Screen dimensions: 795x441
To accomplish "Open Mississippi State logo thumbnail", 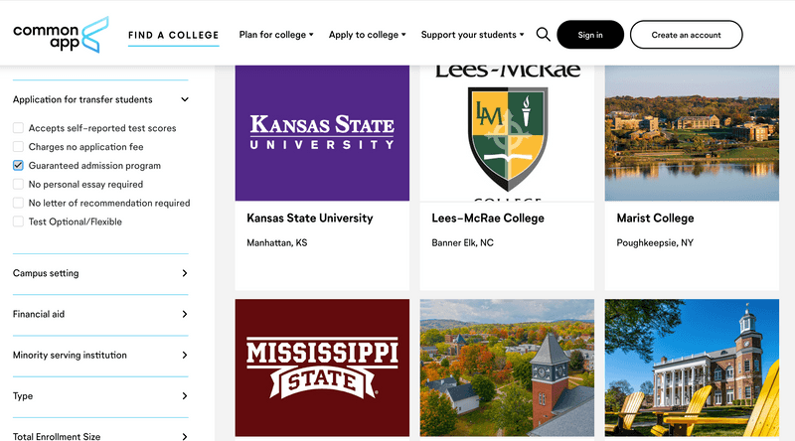I will 322,368.
